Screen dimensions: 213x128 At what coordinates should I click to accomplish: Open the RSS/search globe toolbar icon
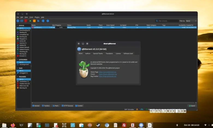point(43,21)
